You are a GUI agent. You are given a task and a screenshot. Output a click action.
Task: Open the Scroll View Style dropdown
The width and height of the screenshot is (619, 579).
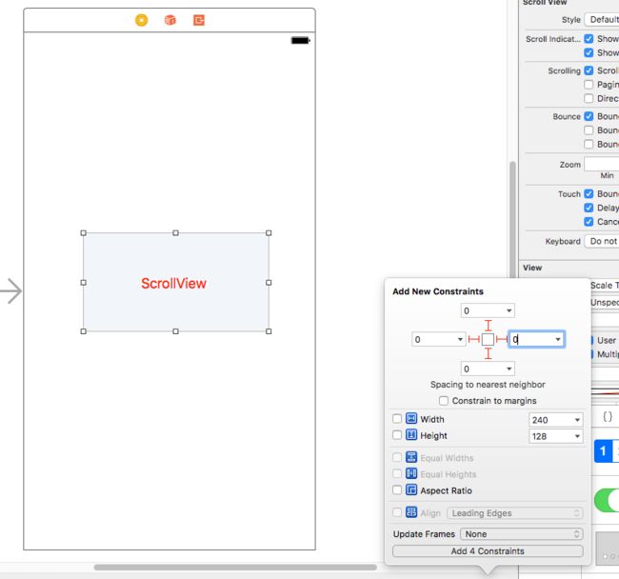(x=602, y=19)
